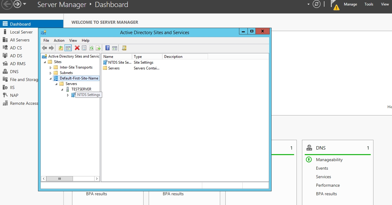Collapse the Servers node in the console tree

tap(57, 84)
